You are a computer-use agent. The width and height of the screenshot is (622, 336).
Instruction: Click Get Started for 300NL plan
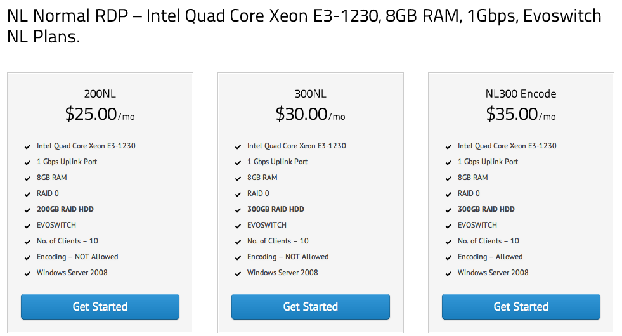[311, 306]
